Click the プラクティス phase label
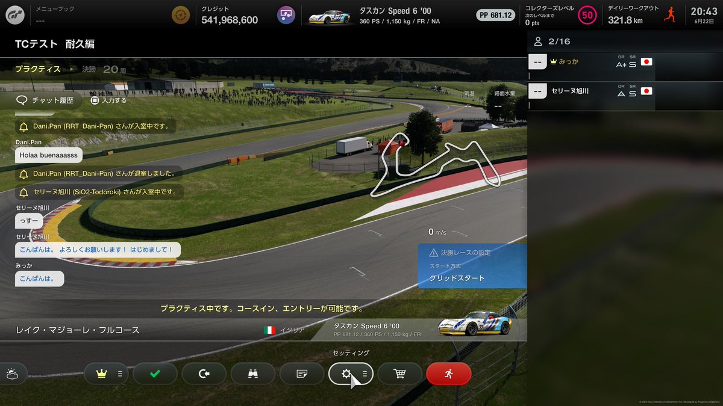This screenshot has height=406, width=723. coord(37,69)
